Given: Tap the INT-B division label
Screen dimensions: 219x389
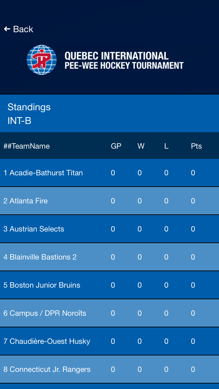Looking at the screenshot, I should [20, 121].
